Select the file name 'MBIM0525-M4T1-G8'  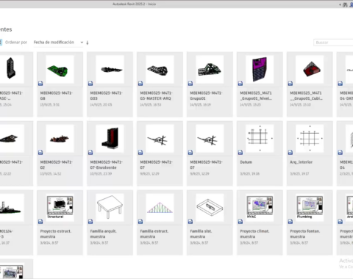[57, 95]
